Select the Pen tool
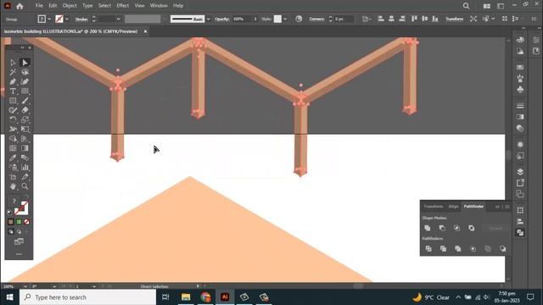 pyautogui.click(x=13, y=81)
